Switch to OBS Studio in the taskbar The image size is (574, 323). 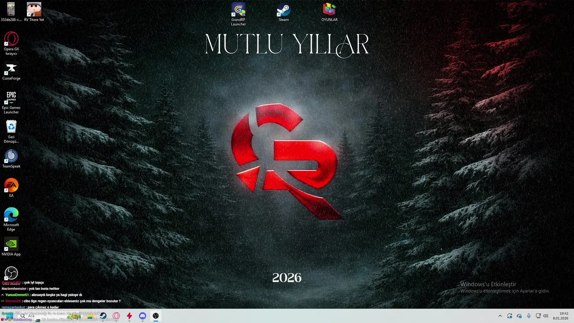(156, 316)
